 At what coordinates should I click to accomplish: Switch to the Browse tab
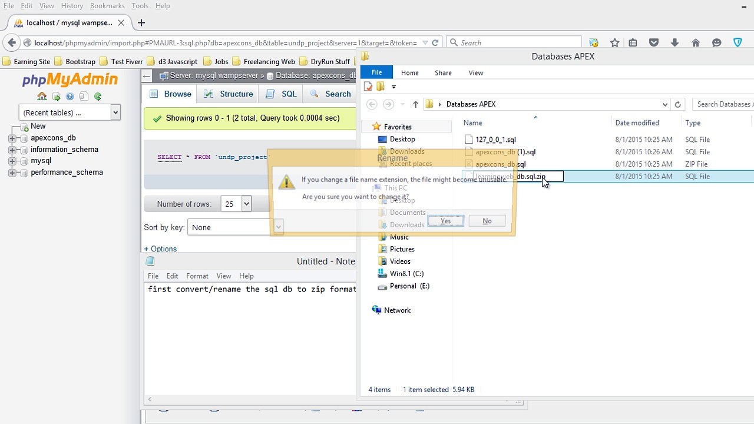coord(170,94)
